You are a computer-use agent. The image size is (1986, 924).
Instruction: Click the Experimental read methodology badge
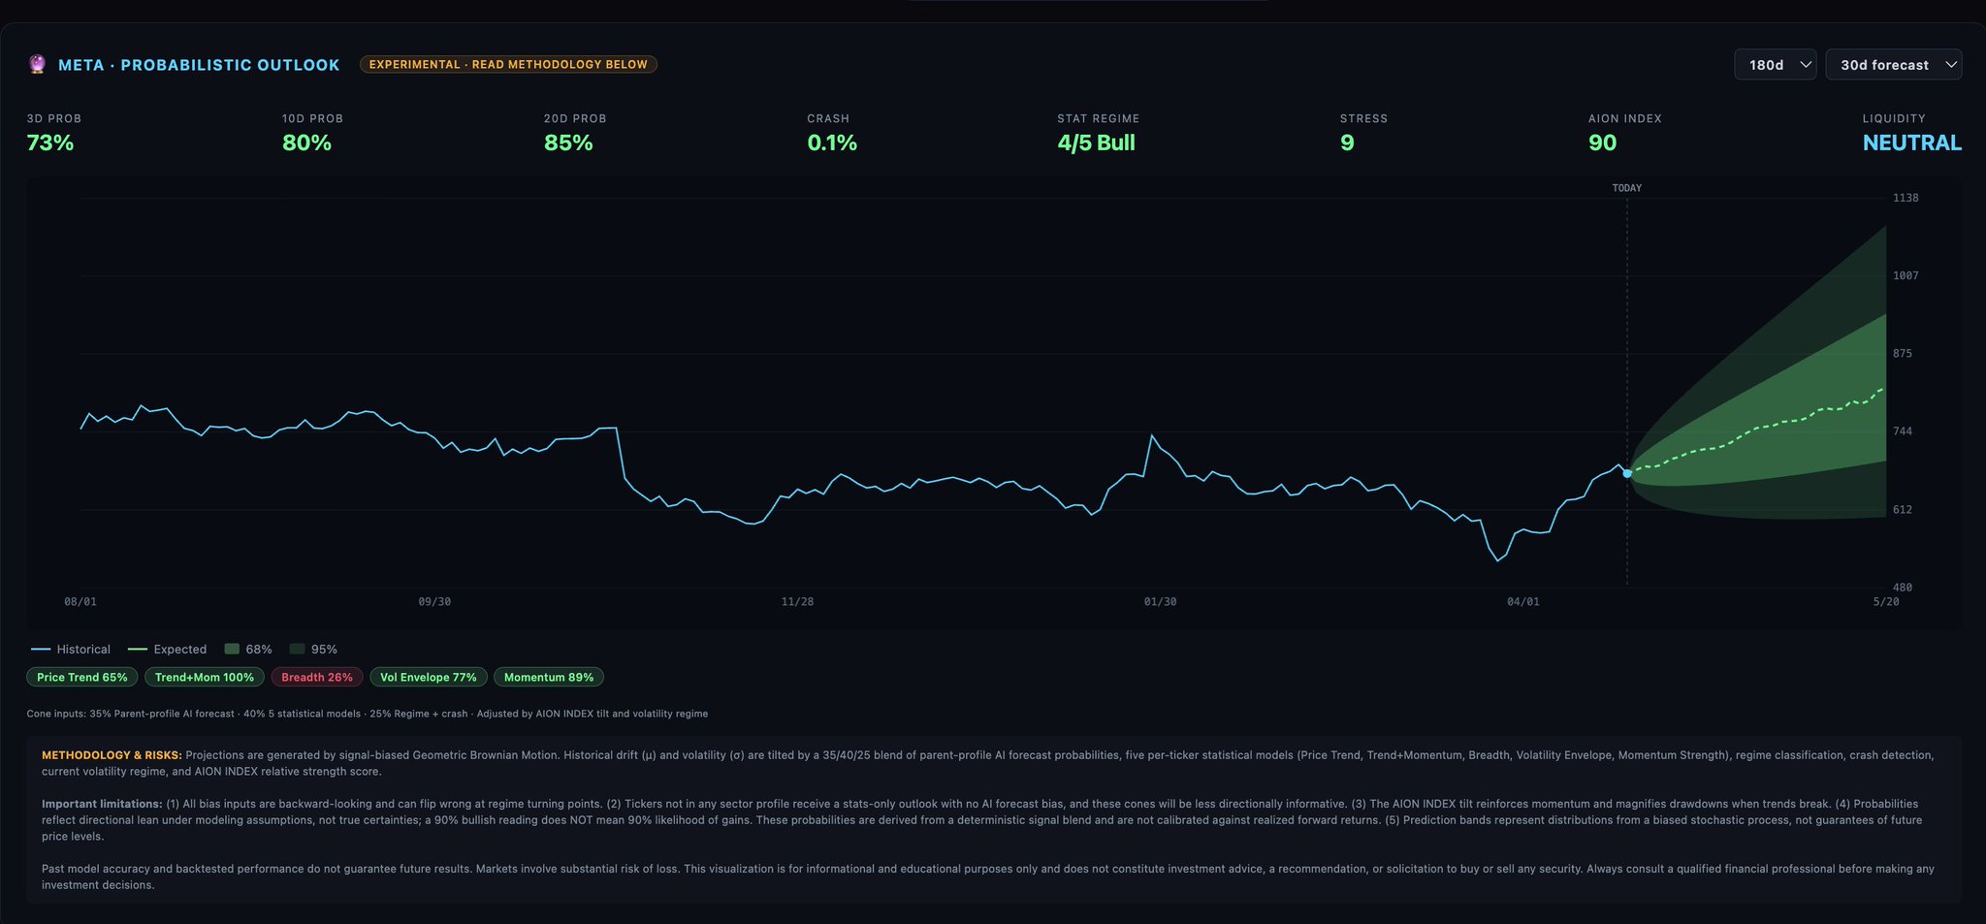(508, 65)
